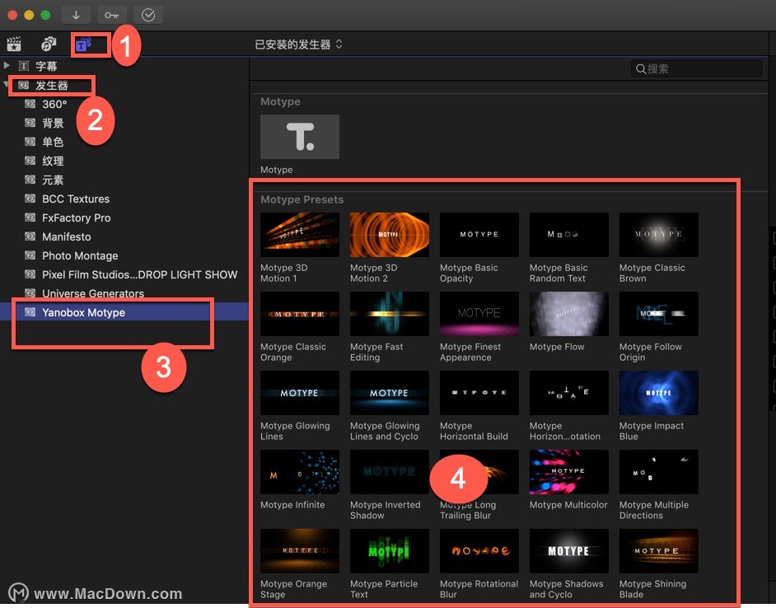776x608 pixels.
Task: Click the Import Media down-arrow button
Action: 76,15
